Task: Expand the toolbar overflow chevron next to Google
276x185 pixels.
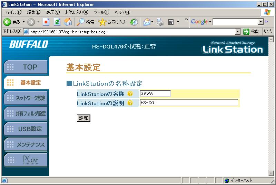Action: point(186,19)
